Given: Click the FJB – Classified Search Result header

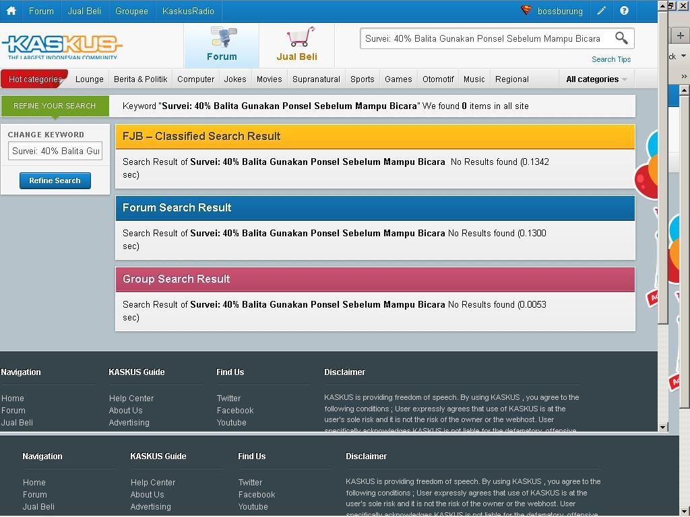Looking at the screenshot, I should click(375, 137).
